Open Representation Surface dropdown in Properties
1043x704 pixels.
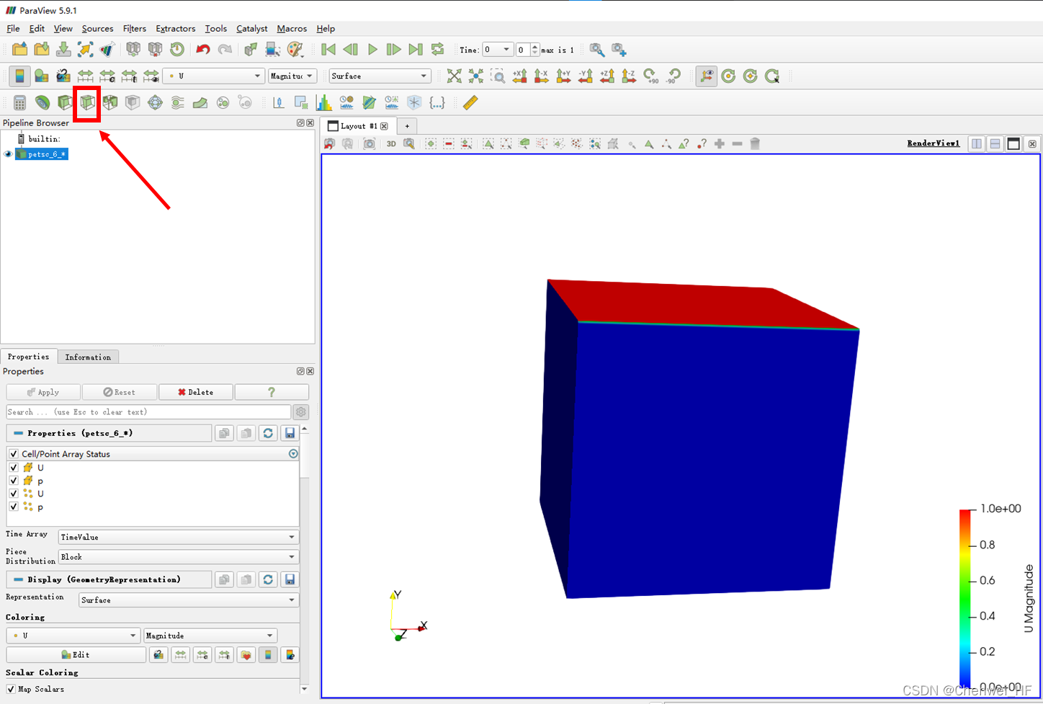coord(188,600)
